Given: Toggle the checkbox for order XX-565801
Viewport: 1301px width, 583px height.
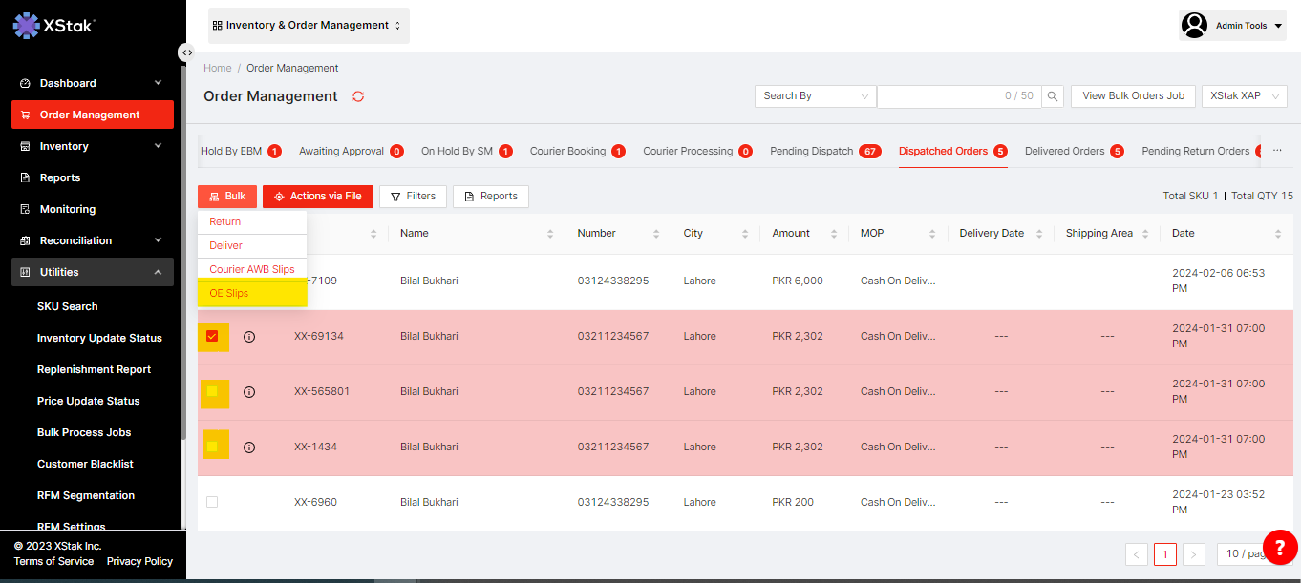Looking at the screenshot, I should point(212,391).
